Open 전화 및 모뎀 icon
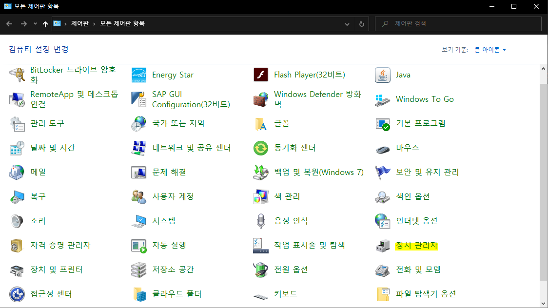548x308 pixels. pos(383,270)
